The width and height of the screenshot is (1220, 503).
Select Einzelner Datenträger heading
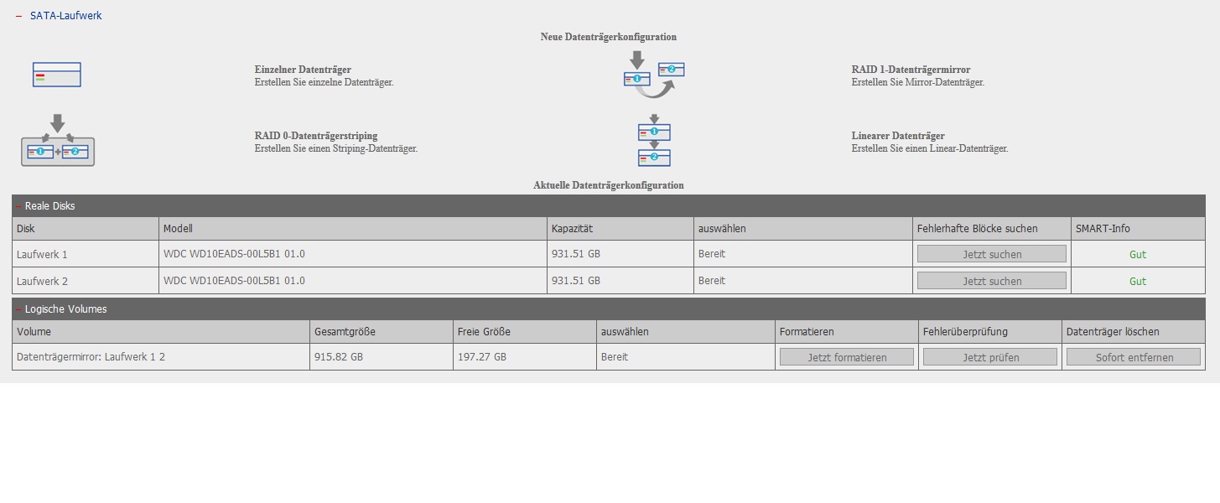pos(303,70)
